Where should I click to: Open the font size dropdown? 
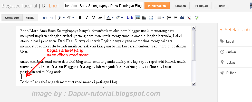[x=71, y=18]
